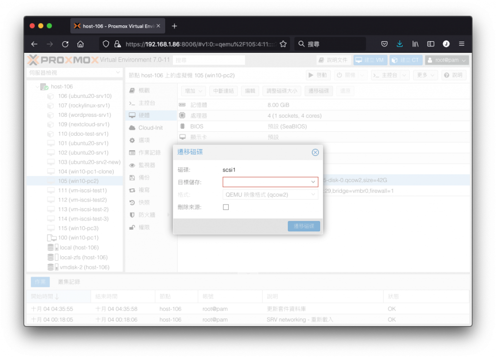Focus the Proxmox header search field
The image size is (496, 358).
tap(209, 60)
